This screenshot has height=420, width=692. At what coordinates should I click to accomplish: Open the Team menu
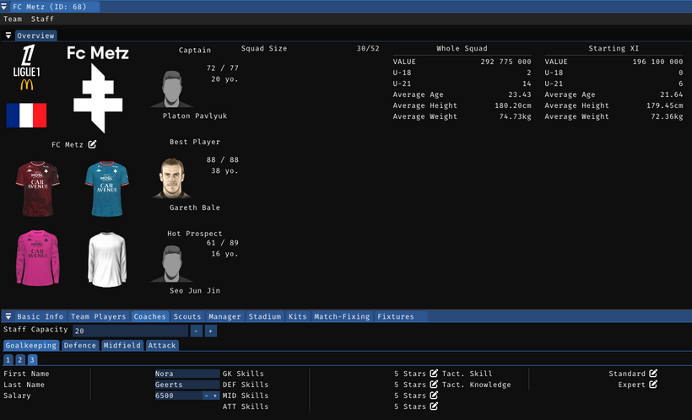tap(13, 19)
